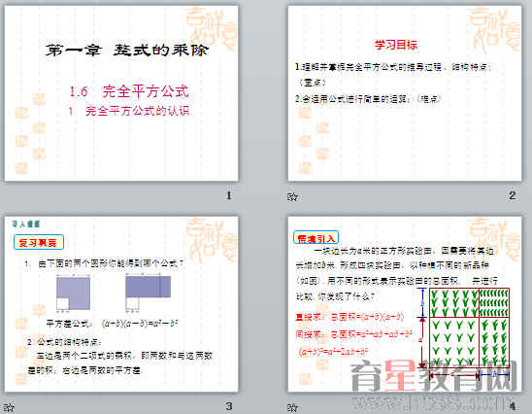Click the red 直接求 总面积 text line
Screen dimensions: 532x414
point(349,317)
